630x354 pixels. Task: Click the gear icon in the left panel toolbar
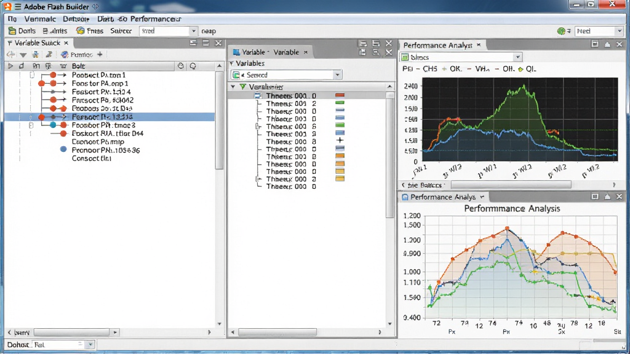tap(36, 55)
